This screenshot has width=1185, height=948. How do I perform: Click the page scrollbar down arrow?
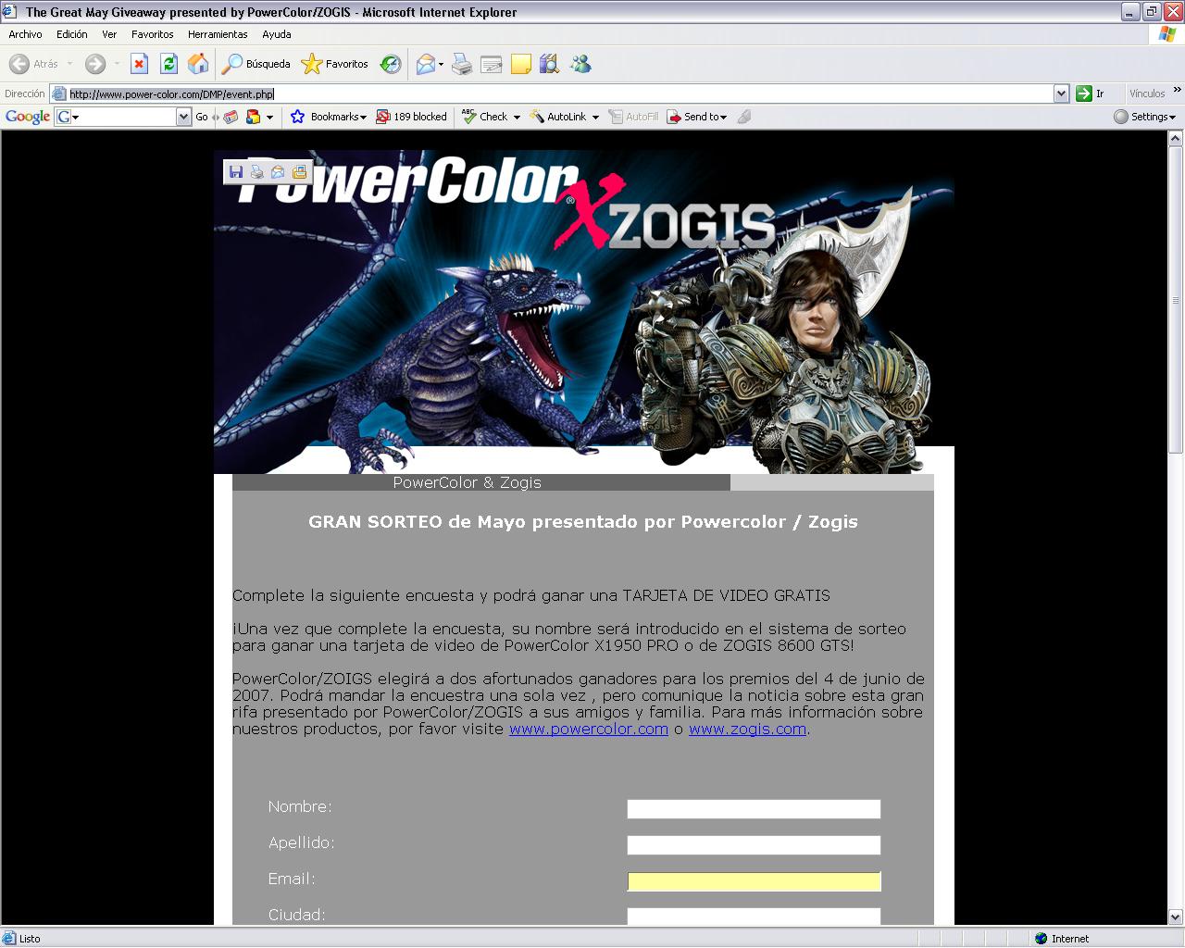coord(1176,917)
